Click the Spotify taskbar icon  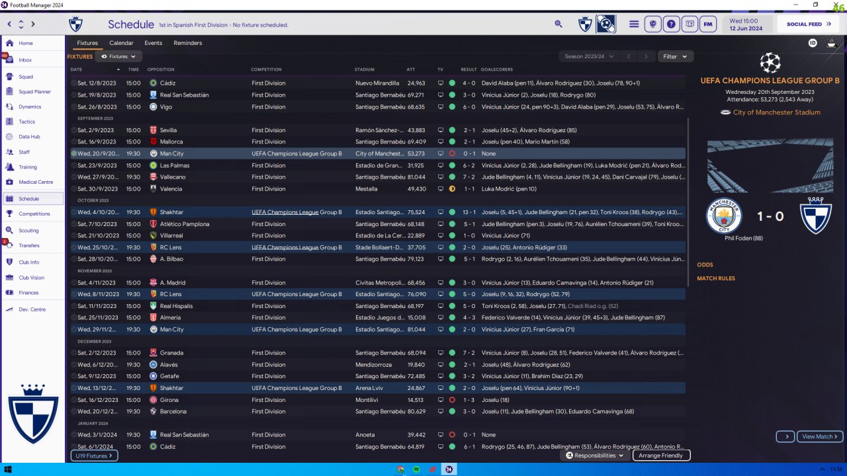click(x=417, y=469)
